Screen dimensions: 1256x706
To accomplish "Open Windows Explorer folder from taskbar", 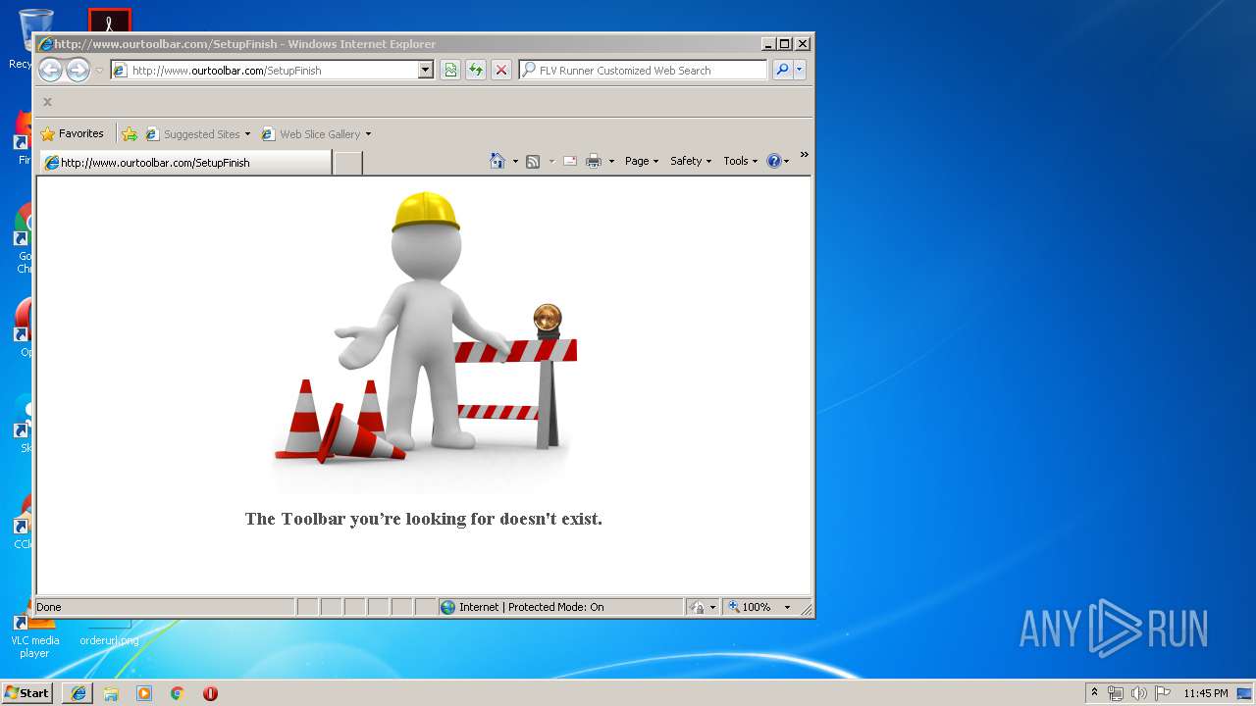I will coord(111,693).
